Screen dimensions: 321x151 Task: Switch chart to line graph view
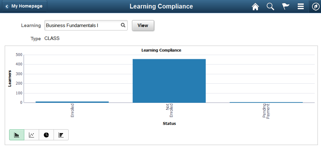pyautogui.click(x=32, y=135)
